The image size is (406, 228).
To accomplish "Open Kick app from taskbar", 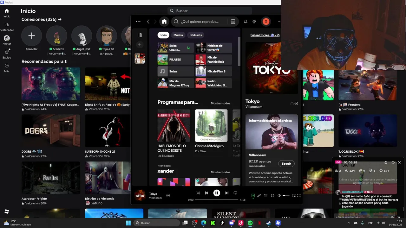I will pos(213,223).
